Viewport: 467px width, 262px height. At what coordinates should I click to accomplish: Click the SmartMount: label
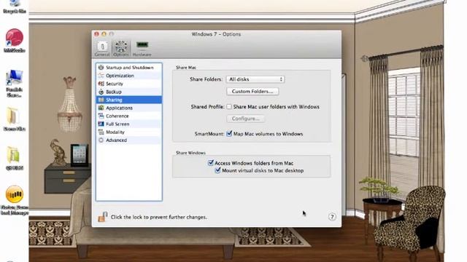pyautogui.click(x=209, y=134)
